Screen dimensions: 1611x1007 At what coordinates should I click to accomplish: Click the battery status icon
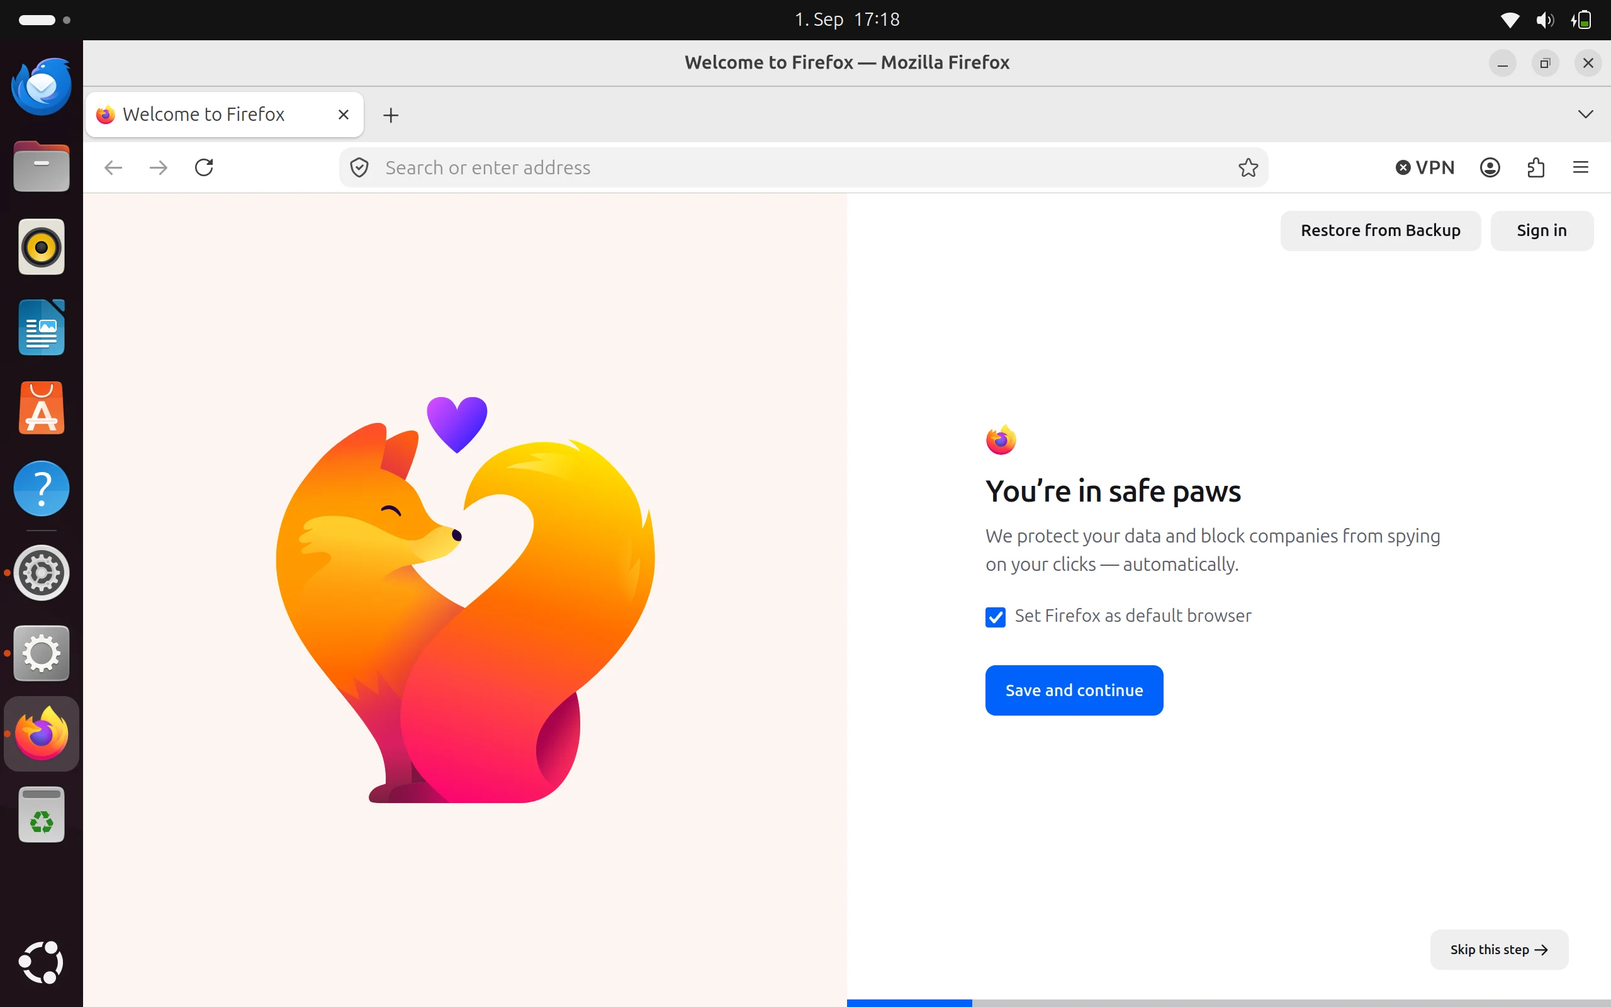[1581, 20]
